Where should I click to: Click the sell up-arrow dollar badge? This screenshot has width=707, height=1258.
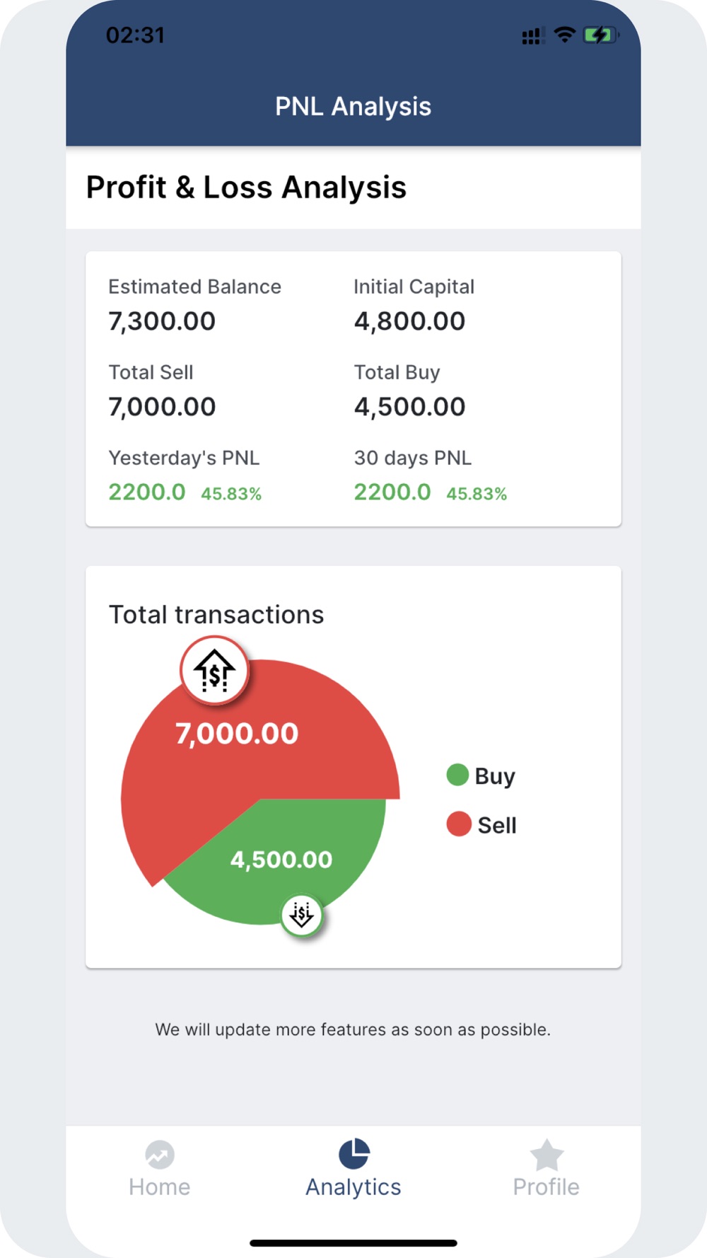[214, 671]
